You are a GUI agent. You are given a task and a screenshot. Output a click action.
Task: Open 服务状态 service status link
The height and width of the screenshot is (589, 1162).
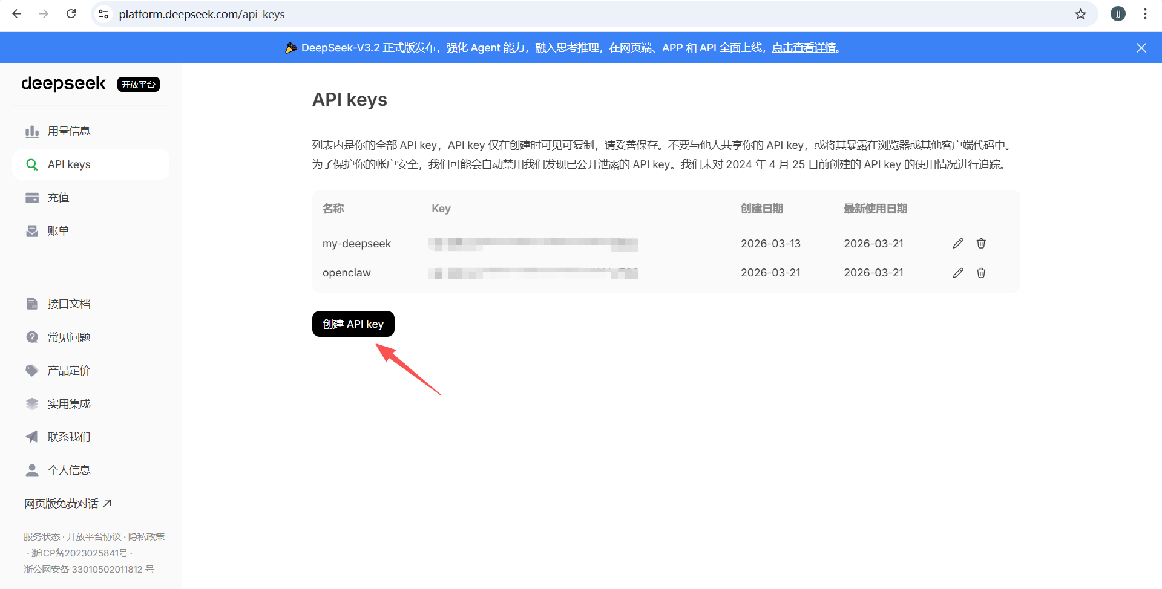[42, 536]
